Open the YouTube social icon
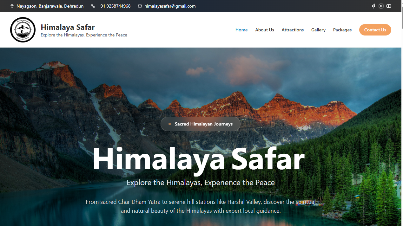 (389, 6)
